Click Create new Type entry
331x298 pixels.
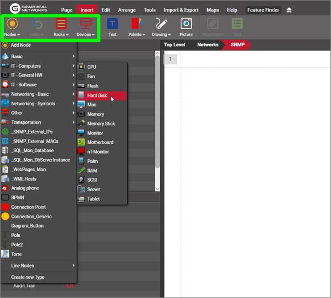click(39, 277)
